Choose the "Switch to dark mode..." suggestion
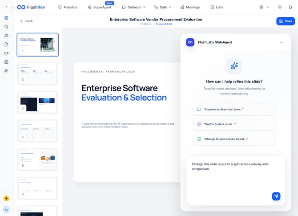Viewport: 298px width, 216px height. (x=234, y=124)
